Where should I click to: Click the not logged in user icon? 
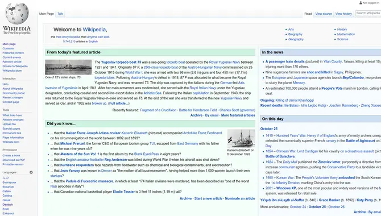(x=361, y=3)
